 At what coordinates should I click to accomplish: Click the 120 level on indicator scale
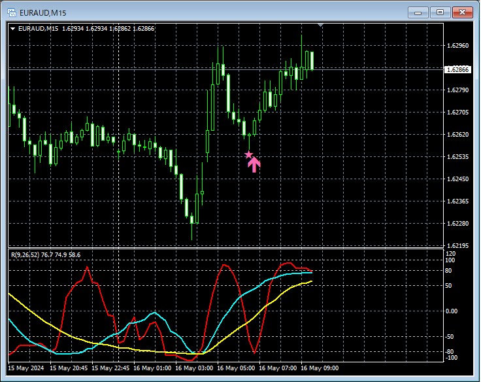[x=451, y=254]
